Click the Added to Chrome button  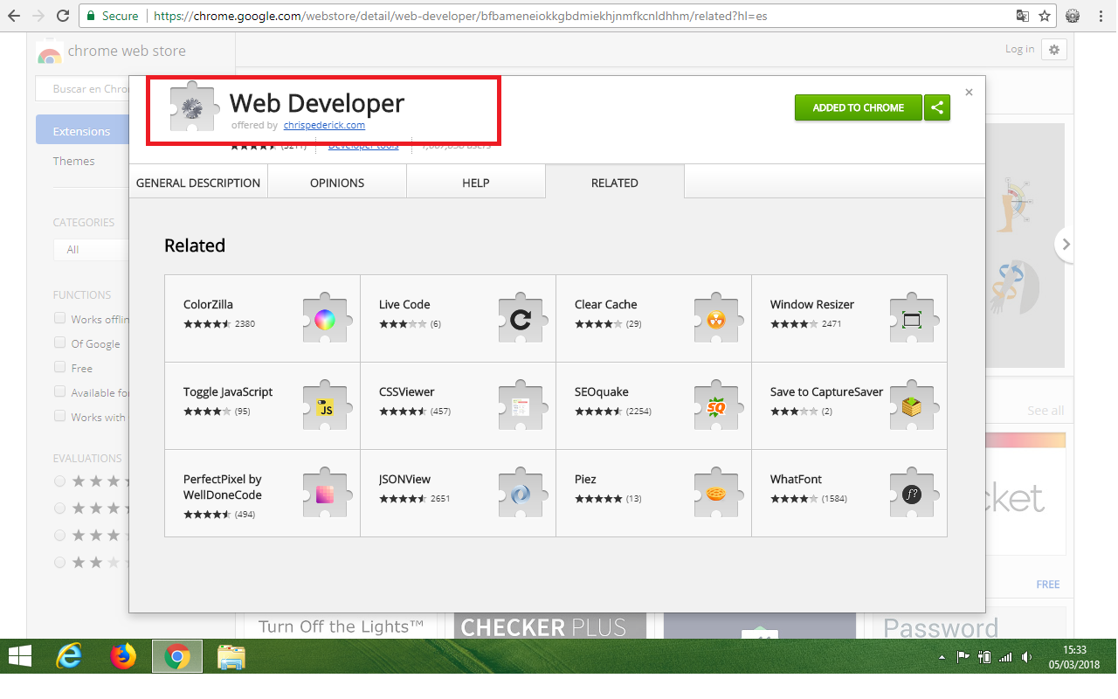858,107
